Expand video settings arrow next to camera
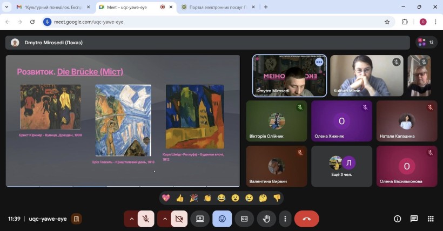The image size is (443, 231). pyautogui.click(x=164, y=219)
